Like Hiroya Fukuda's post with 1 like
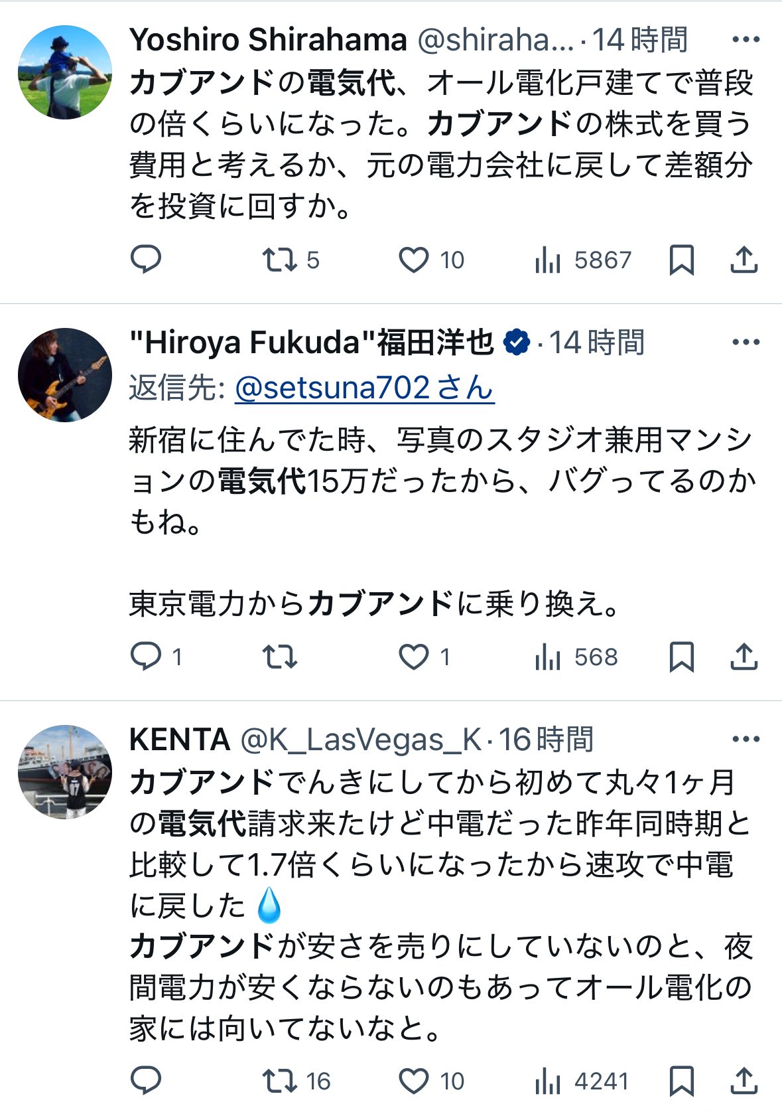 point(424,657)
